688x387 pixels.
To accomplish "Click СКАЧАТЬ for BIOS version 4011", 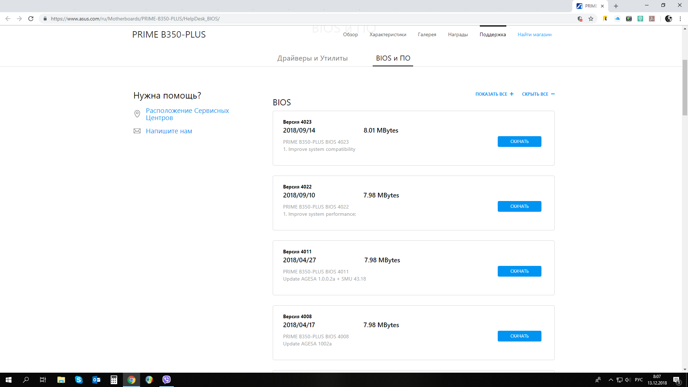I will pyautogui.click(x=519, y=271).
